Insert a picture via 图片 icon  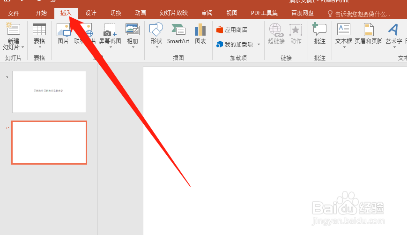point(63,29)
